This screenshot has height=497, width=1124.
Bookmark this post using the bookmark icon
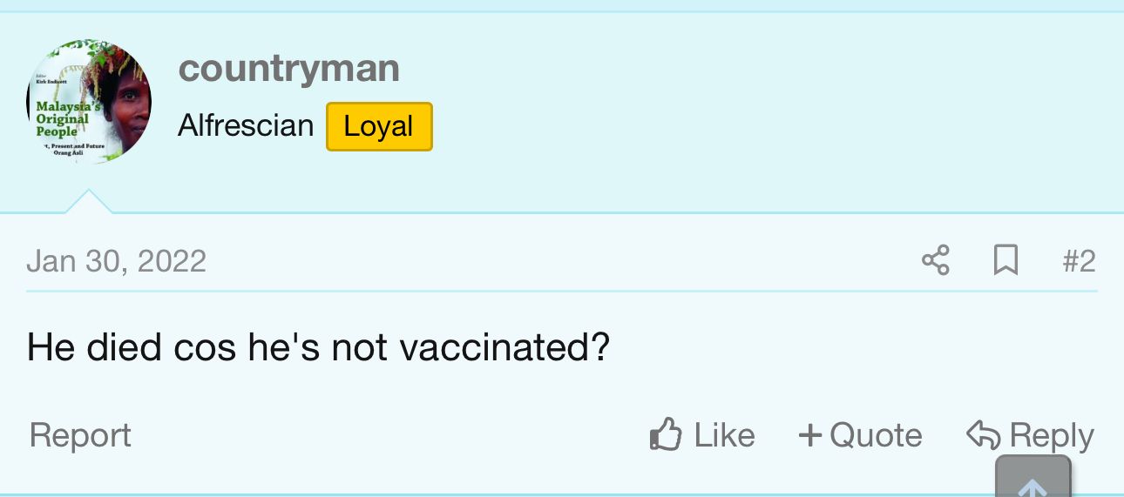click(x=1006, y=260)
